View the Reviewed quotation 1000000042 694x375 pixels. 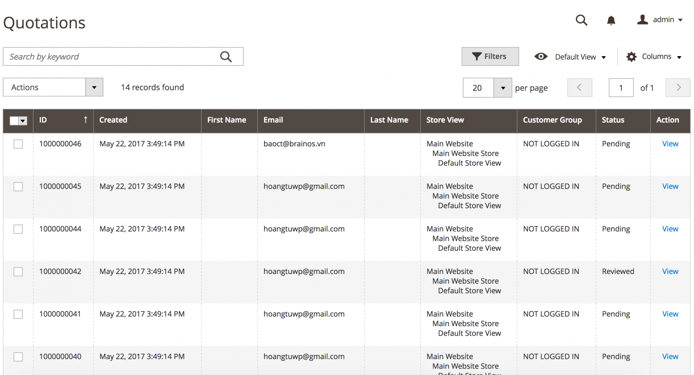point(670,271)
